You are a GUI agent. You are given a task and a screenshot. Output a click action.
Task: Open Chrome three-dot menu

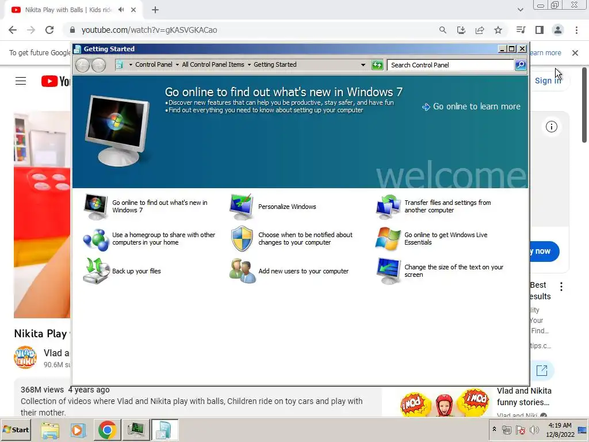pyautogui.click(x=576, y=30)
